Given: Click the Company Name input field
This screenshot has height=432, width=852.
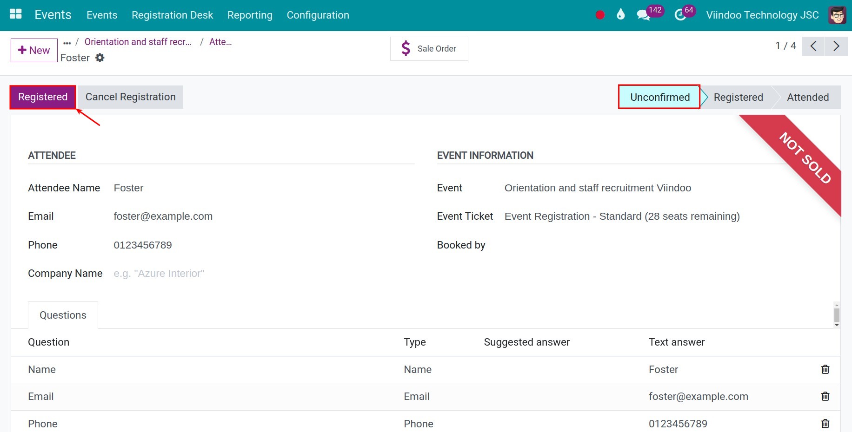Looking at the screenshot, I should pos(186,273).
